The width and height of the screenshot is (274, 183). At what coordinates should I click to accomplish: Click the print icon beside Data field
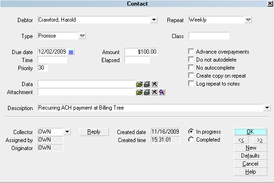147,84
